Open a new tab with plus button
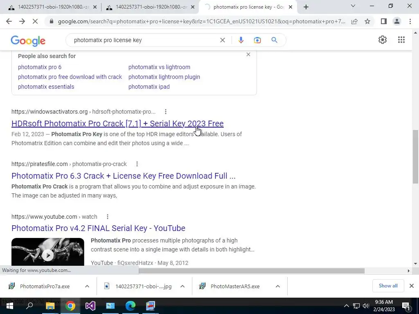 tap(306, 7)
